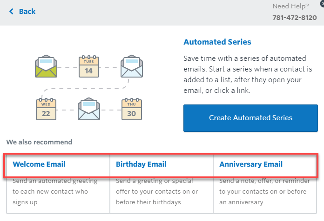Click the envelope icon between WED and THU calendars
Image resolution: width=324 pixels, height=221 pixels.
click(x=89, y=110)
